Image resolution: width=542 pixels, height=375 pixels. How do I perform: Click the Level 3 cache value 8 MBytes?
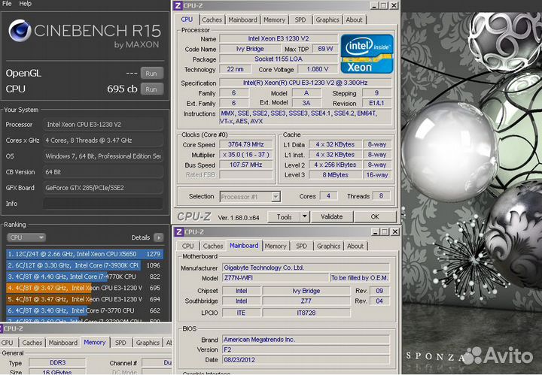(335, 175)
